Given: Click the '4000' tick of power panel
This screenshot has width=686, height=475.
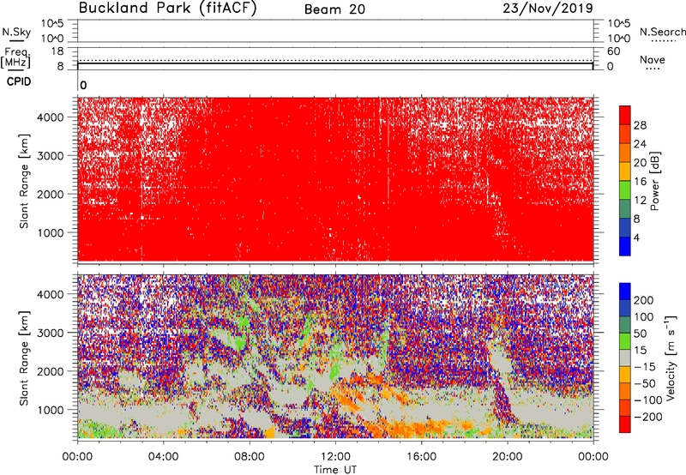Looking at the screenshot, I should (51, 117).
